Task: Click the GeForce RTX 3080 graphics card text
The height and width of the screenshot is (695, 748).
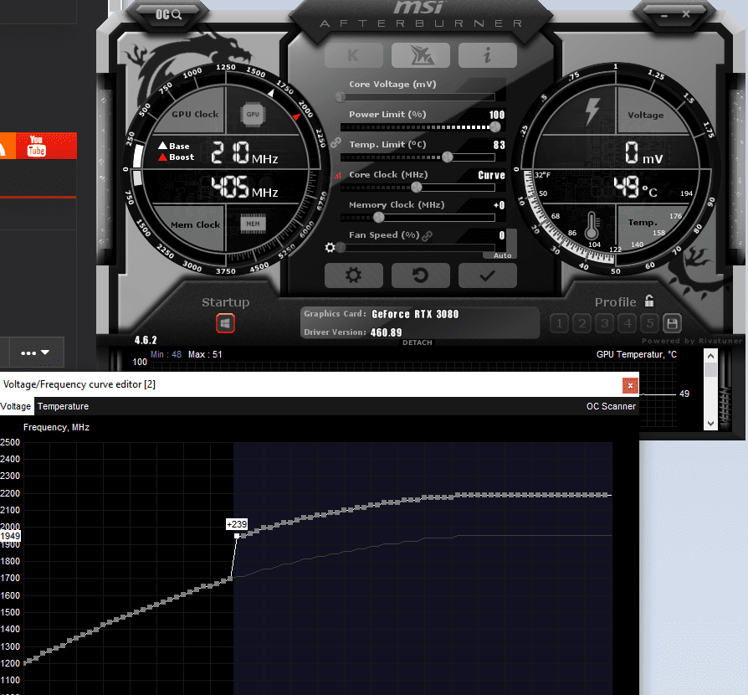Action: click(x=415, y=314)
